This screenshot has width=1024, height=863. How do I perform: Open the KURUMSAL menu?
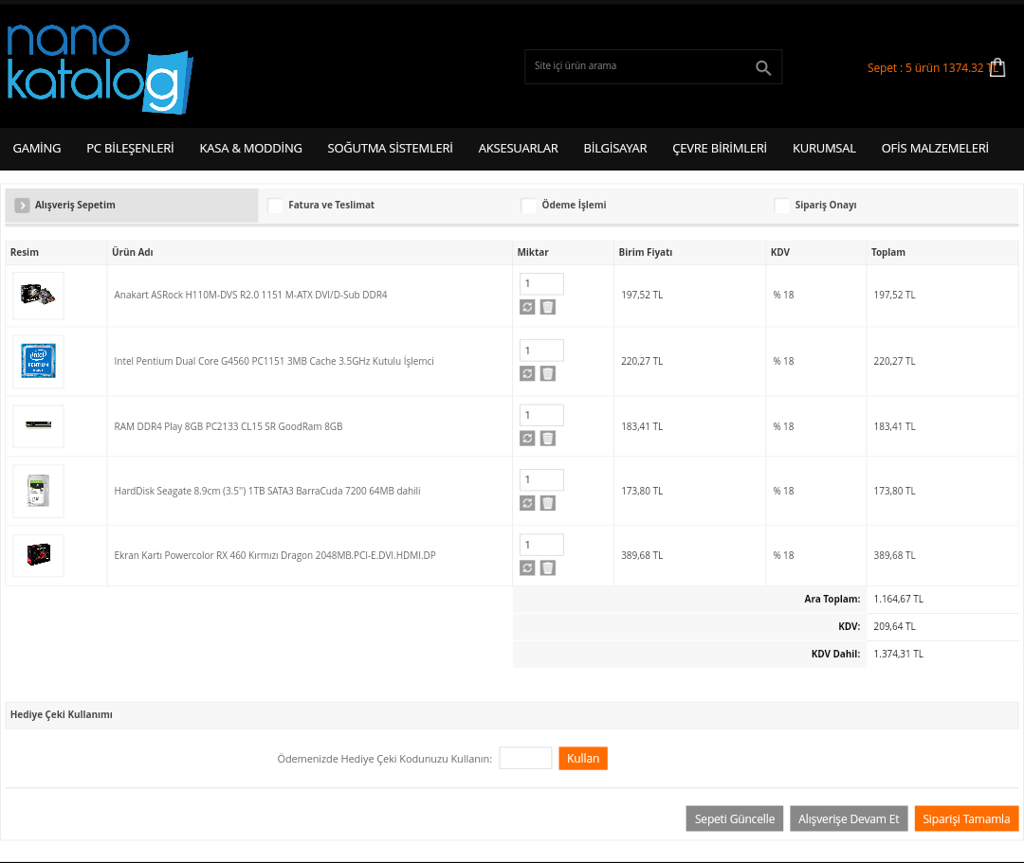click(x=824, y=149)
